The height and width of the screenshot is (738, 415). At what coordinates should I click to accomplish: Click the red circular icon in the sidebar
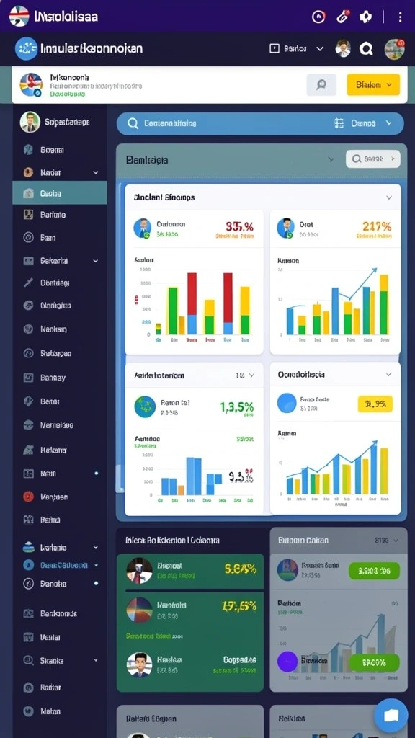click(x=29, y=497)
